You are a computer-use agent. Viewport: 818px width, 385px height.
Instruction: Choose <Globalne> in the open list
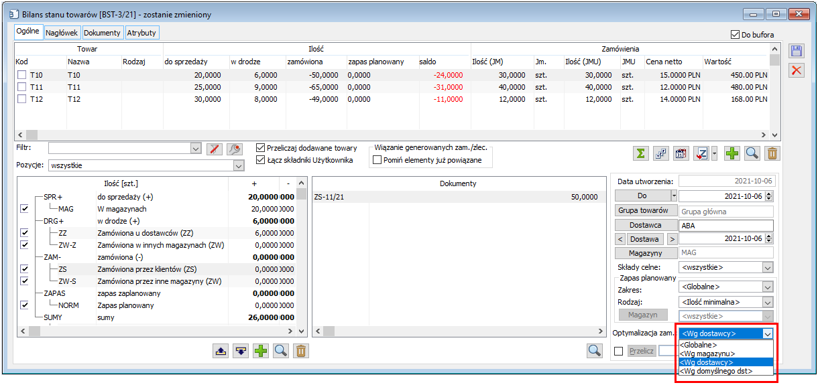tap(726, 345)
